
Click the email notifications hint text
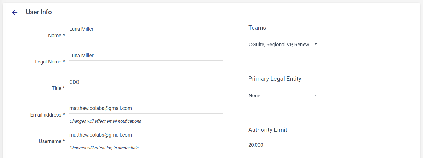click(105, 121)
